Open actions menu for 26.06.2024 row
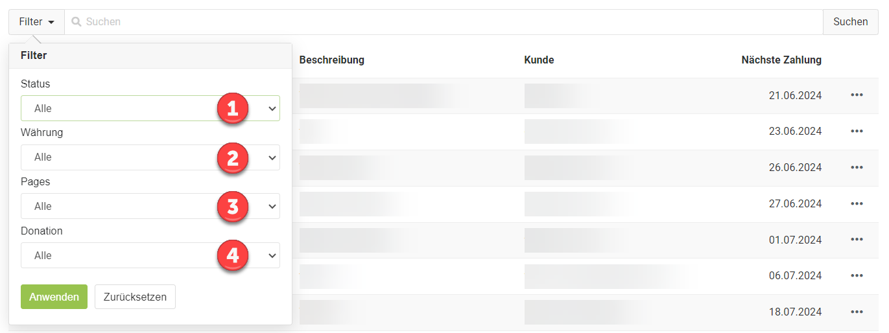The height and width of the screenshot is (333, 889). [x=857, y=168]
